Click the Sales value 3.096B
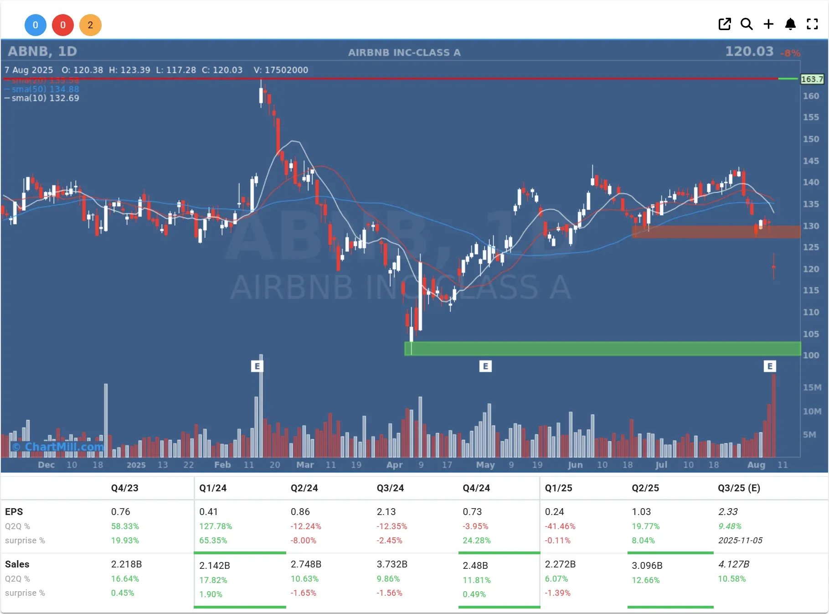 [647, 566]
